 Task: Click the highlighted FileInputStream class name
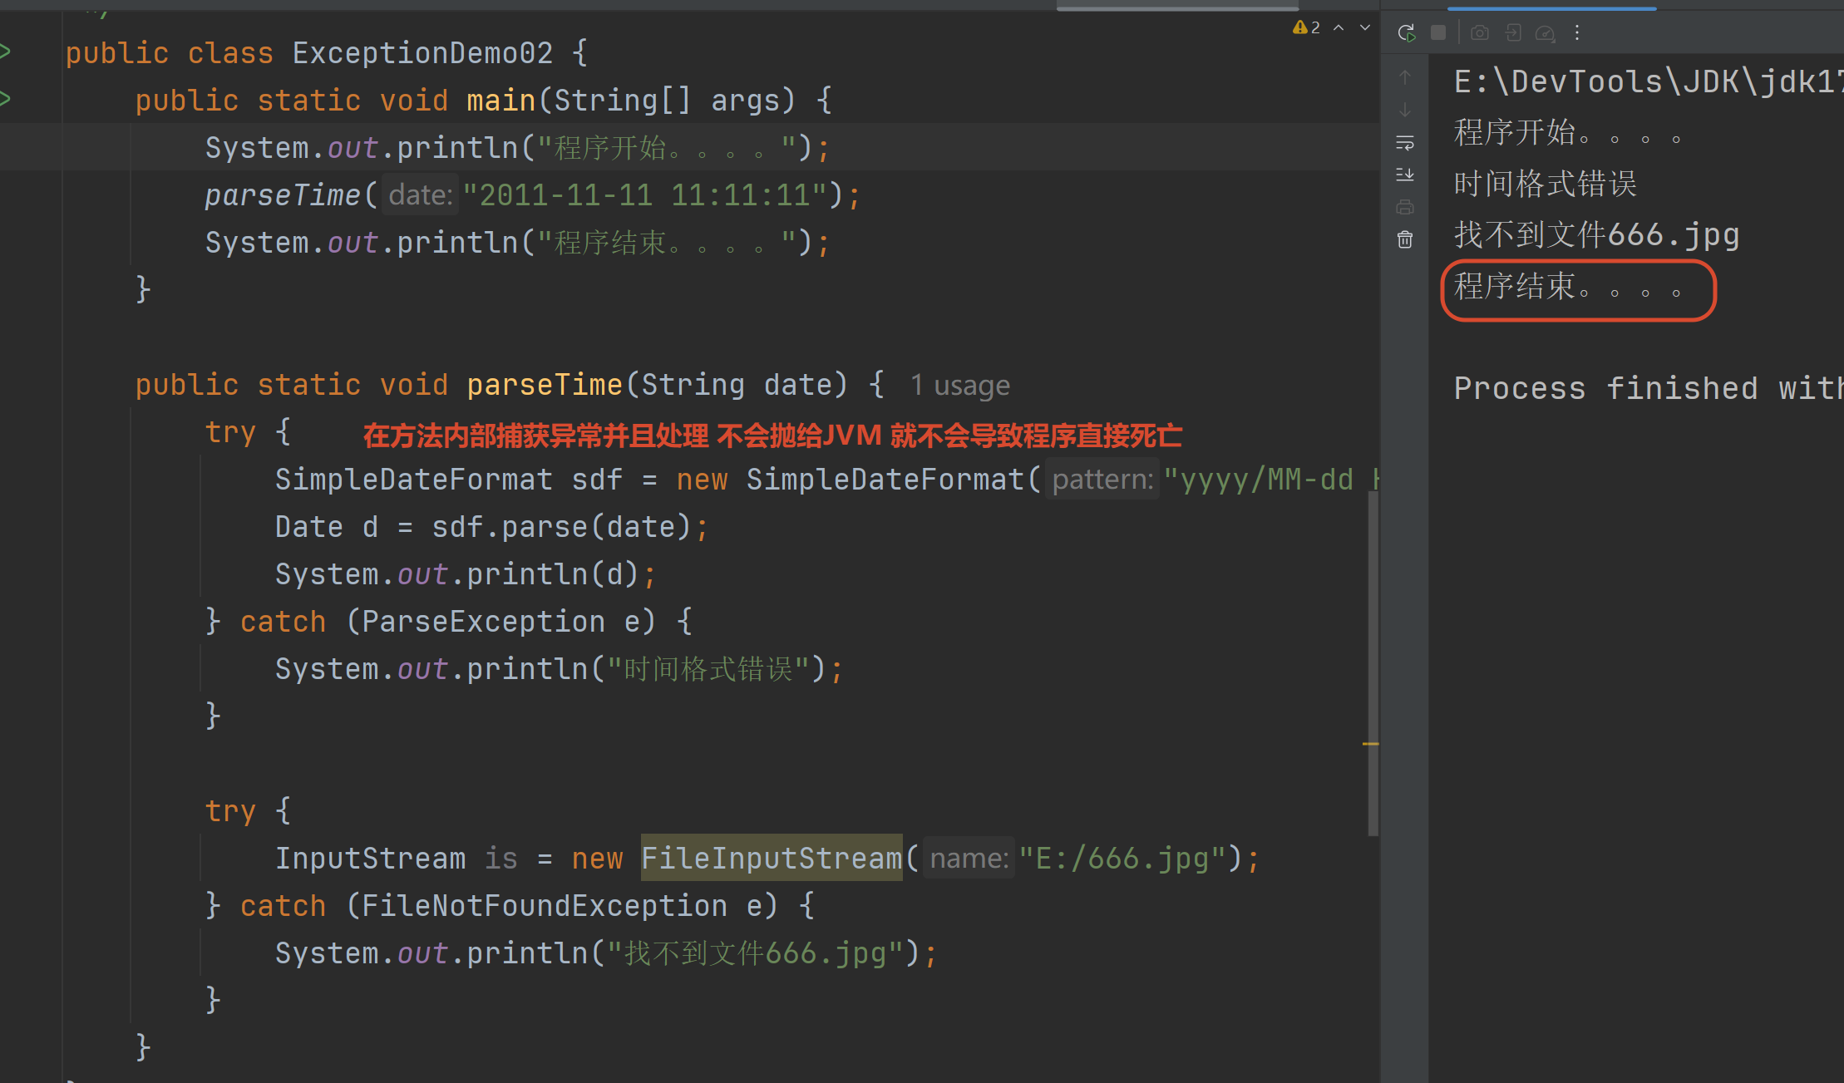pos(771,858)
